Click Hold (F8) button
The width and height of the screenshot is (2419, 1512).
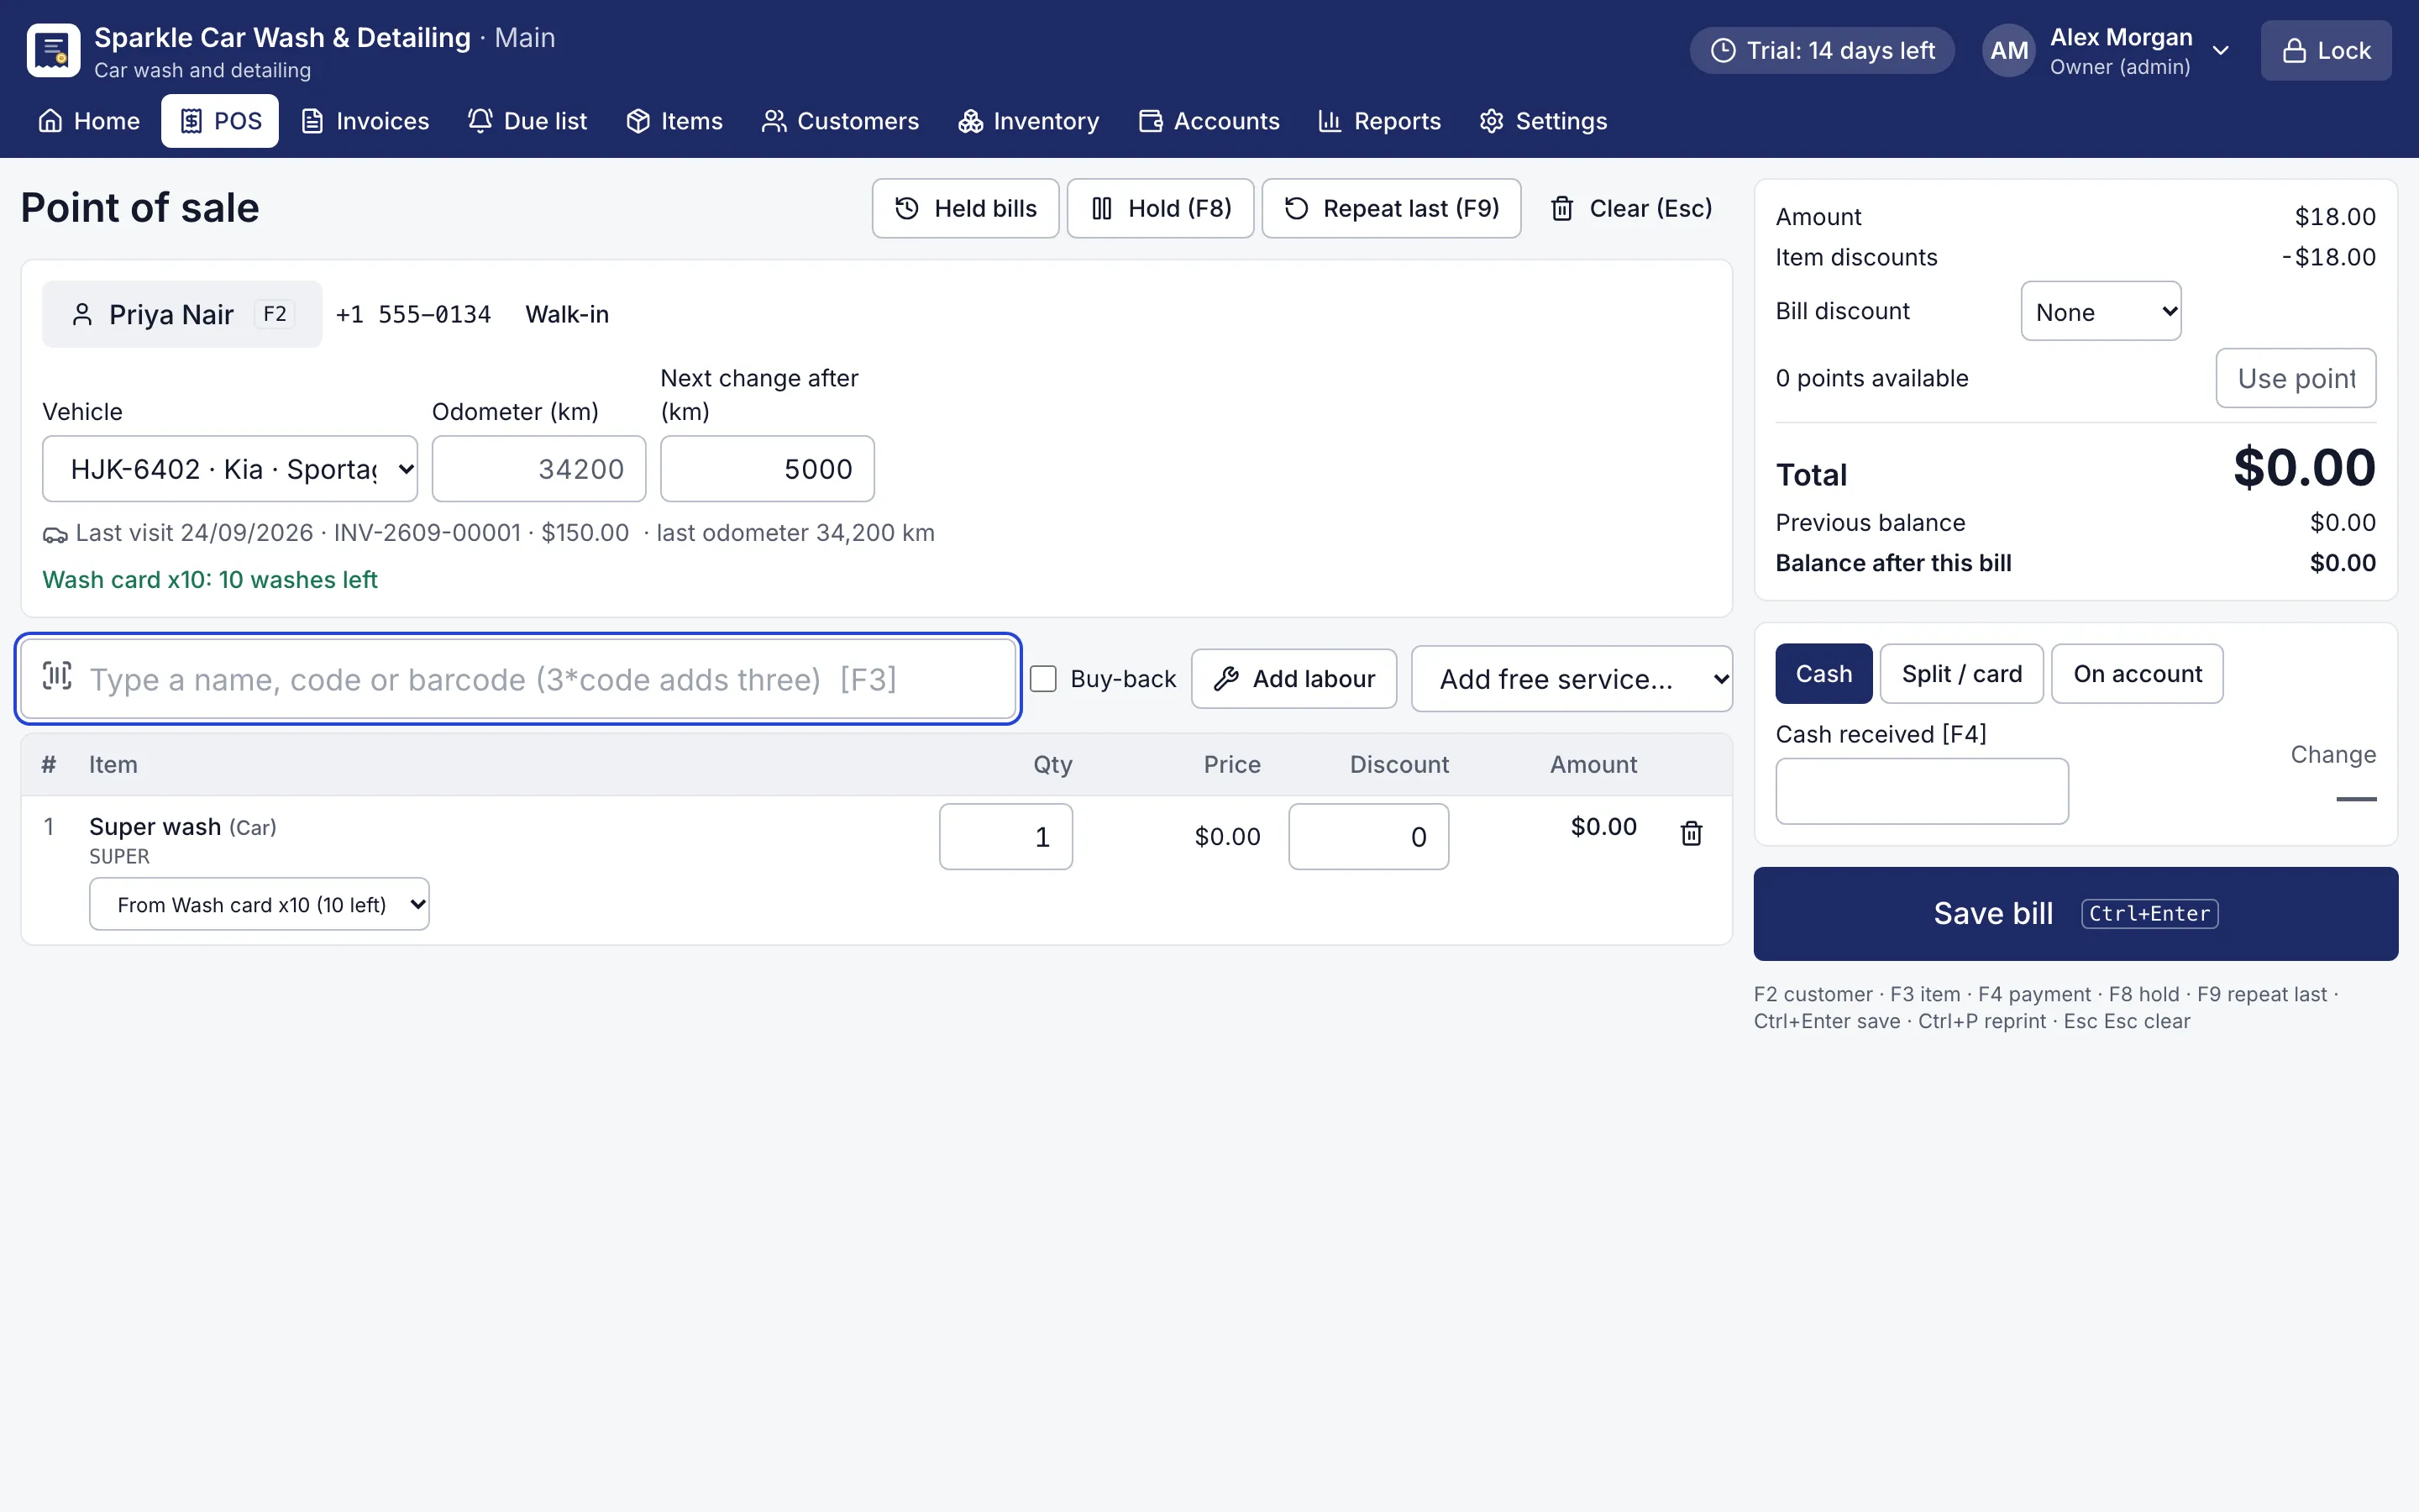pyautogui.click(x=1159, y=208)
